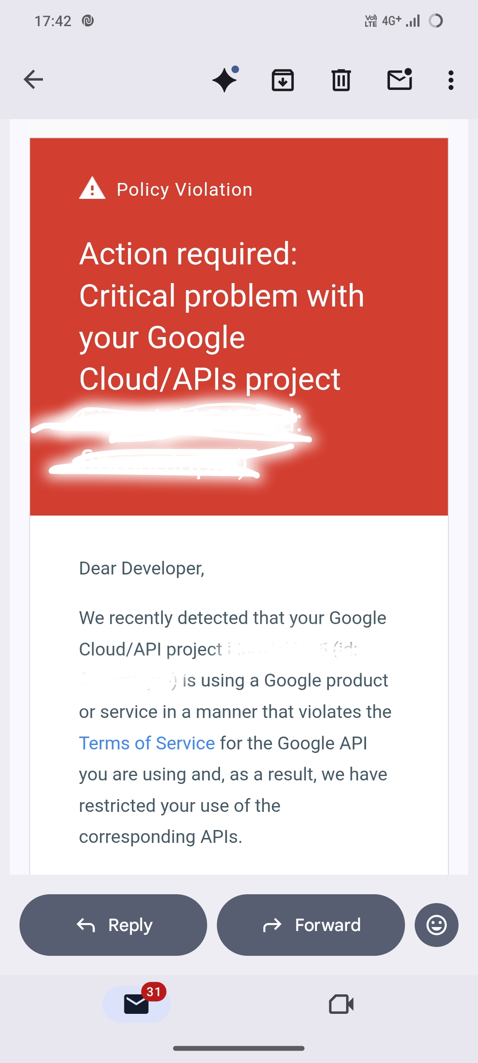Tap the Dear Developer greeting text
This screenshot has height=1063, width=478.
[142, 568]
